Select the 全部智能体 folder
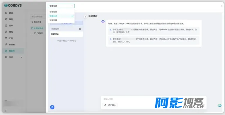This screenshot has width=225, height=115. click(37, 28)
